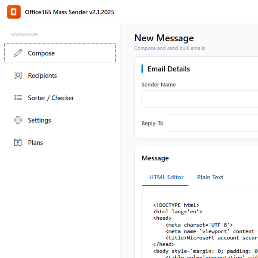Viewport: 258px width, 258px height.
Task: Click the Plans icon in the sidebar
Action: pyautogui.click(x=18, y=143)
